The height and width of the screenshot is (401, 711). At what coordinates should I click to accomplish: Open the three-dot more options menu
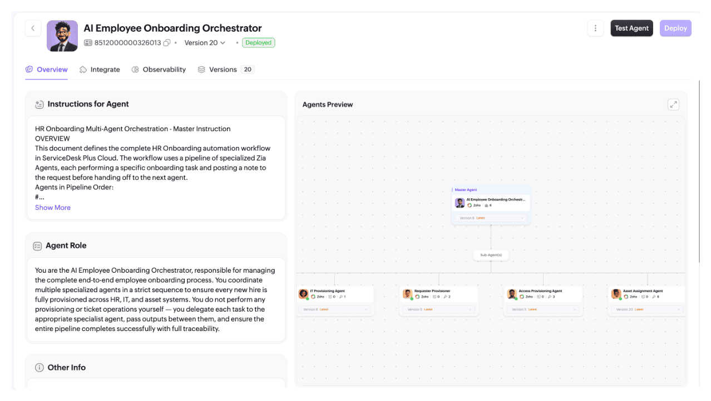tap(595, 28)
